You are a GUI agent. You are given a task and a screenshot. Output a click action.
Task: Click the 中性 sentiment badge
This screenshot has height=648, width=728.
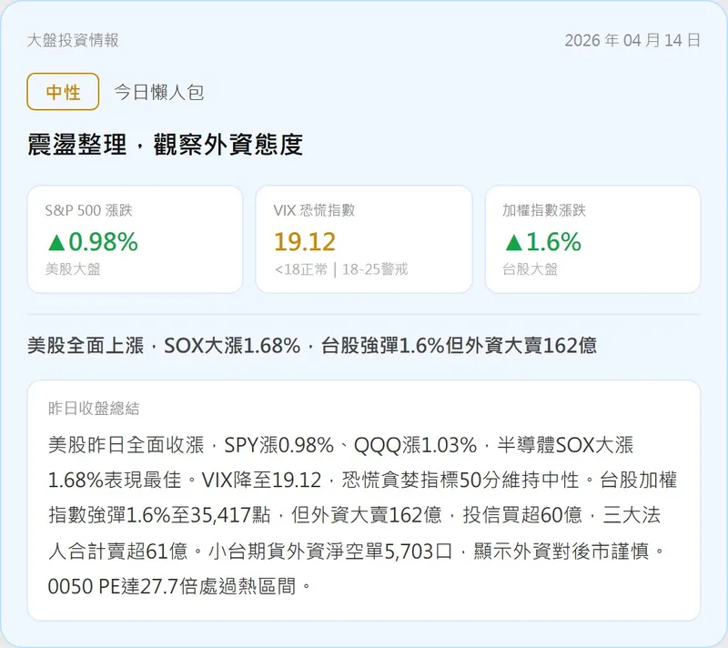coord(63,91)
